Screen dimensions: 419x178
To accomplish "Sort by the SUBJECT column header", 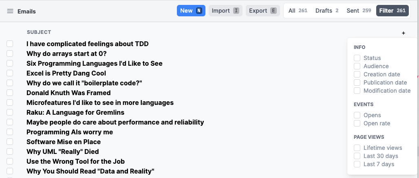I will pos(39,32).
